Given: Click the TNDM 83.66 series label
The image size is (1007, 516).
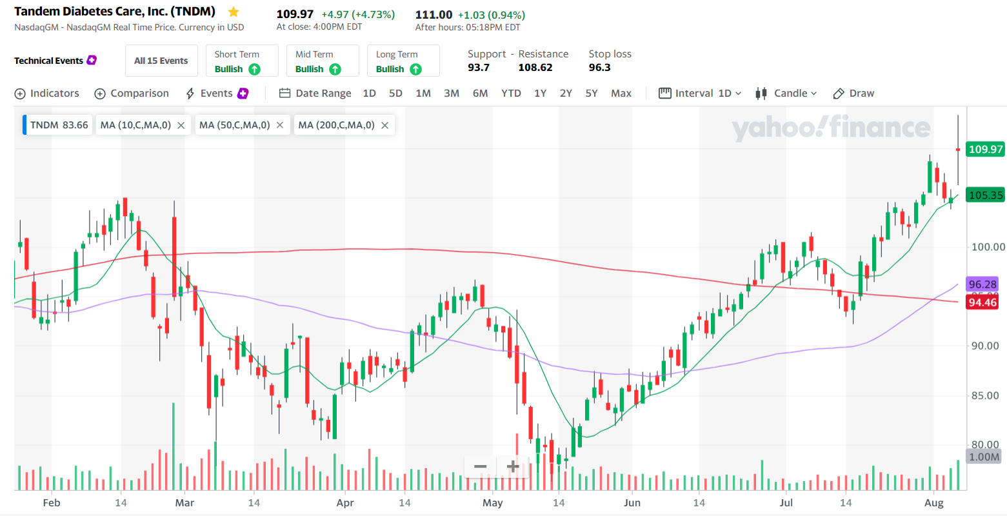Looking at the screenshot, I should click(59, 125).
